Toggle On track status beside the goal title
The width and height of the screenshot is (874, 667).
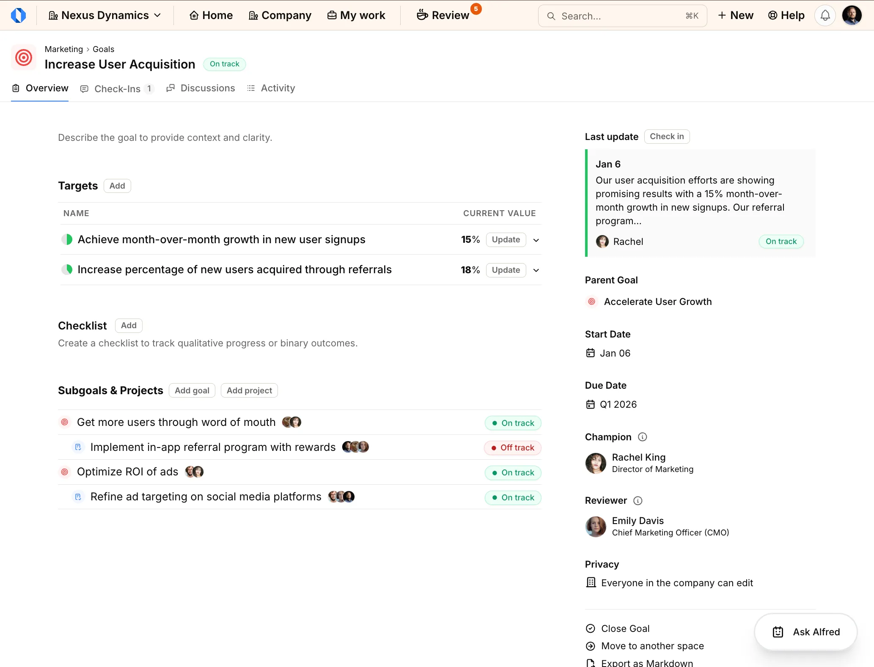coord(225,64)
